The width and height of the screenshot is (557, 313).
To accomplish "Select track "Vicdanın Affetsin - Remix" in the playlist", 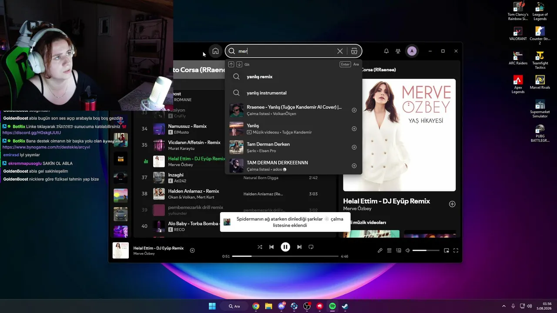I will (x=194, y=143).
